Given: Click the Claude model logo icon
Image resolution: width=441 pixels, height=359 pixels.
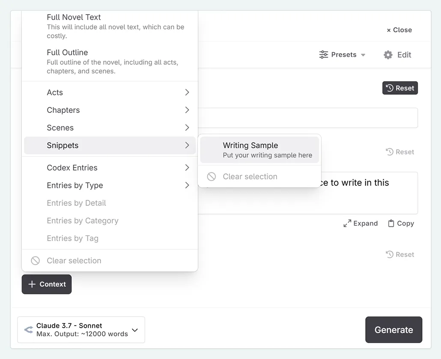Looking at the screenshot, I should (28, 329).
